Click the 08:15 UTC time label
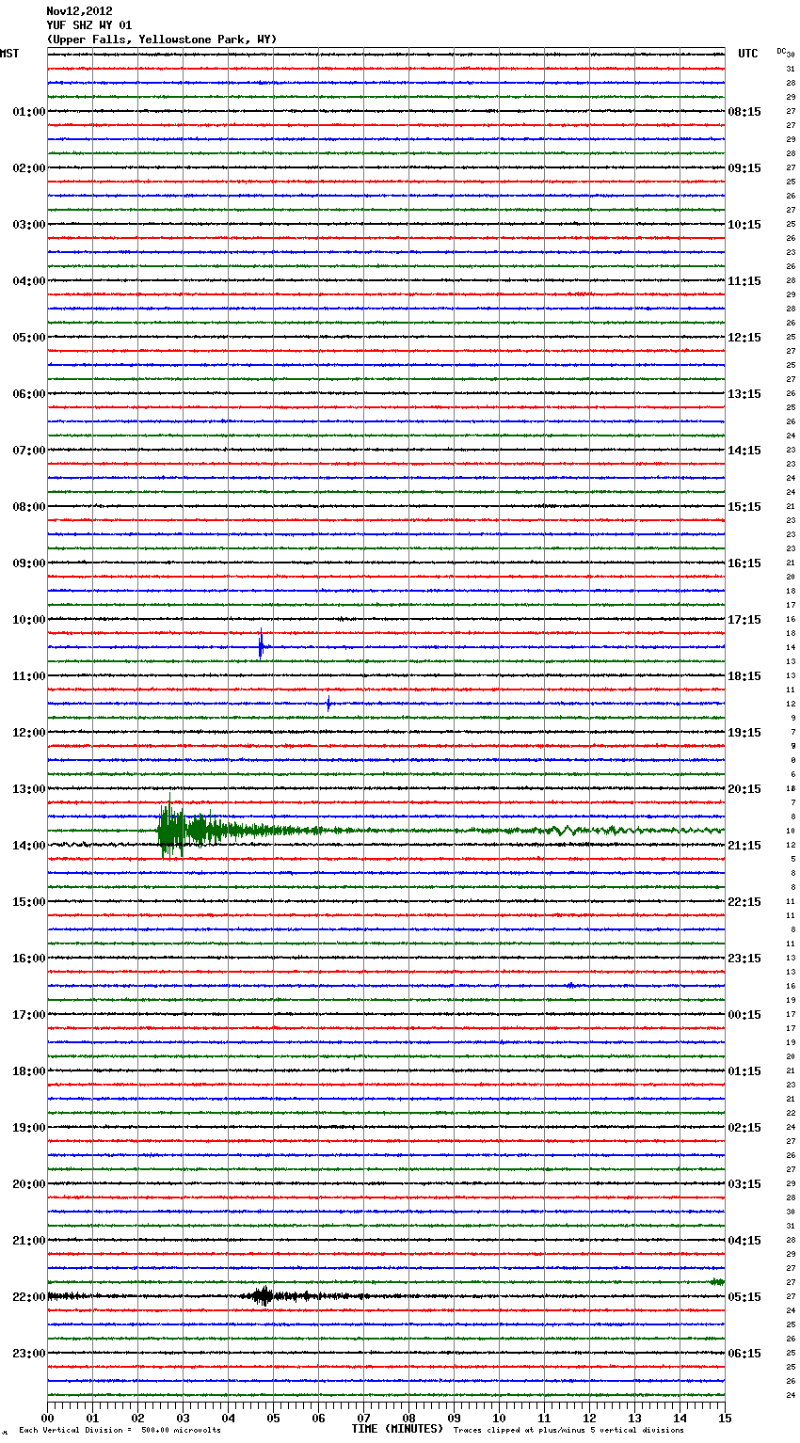Image resolution: width=800 pixels, height=1443 pixels. (744, 112)
